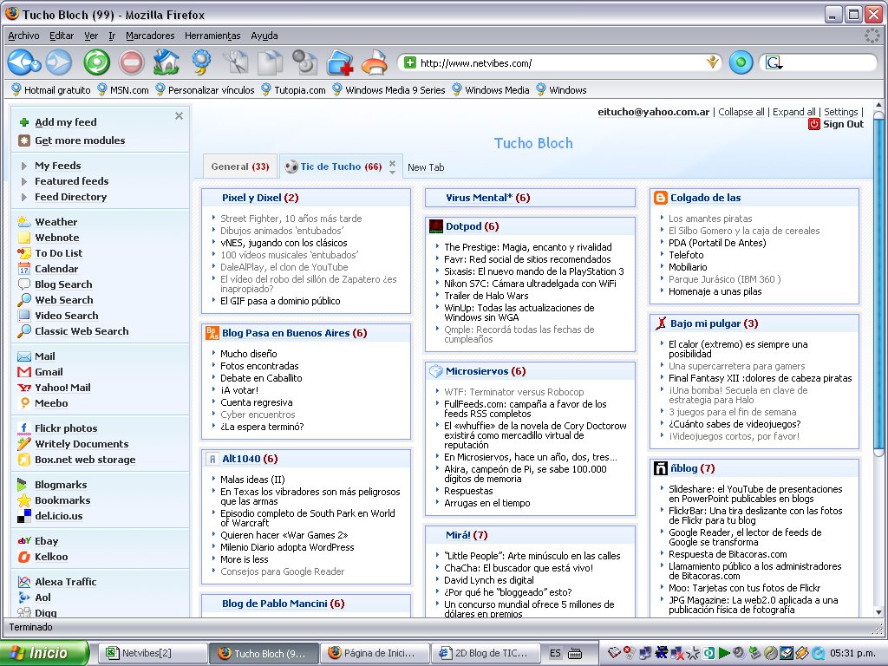
Task: Click the Yahoo! Mail icon
Action: pyautogui.click(x=23, y=388)
